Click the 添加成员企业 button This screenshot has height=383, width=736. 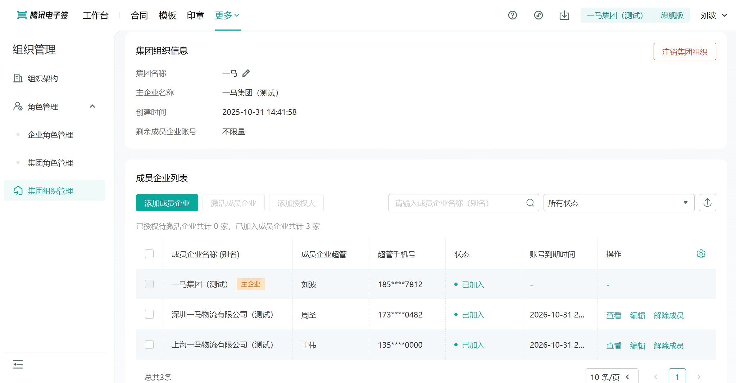pyautogui.click(x=167, y=203)
